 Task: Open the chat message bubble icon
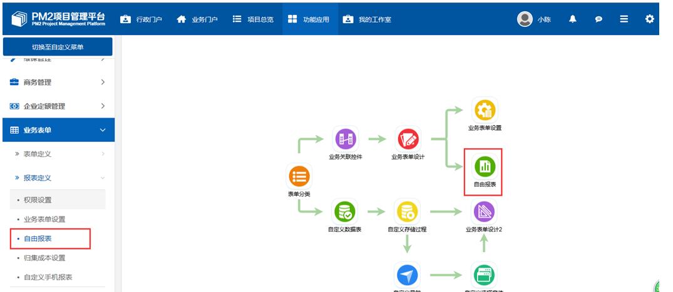[x=599, y=19]
